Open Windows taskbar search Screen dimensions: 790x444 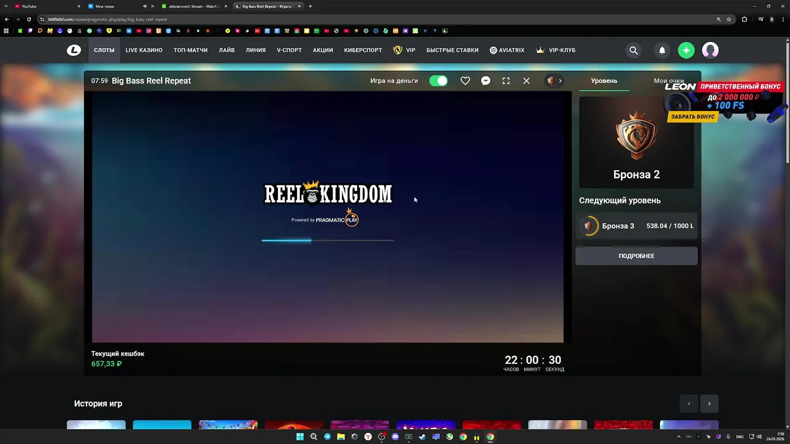(x=314, y=437)
